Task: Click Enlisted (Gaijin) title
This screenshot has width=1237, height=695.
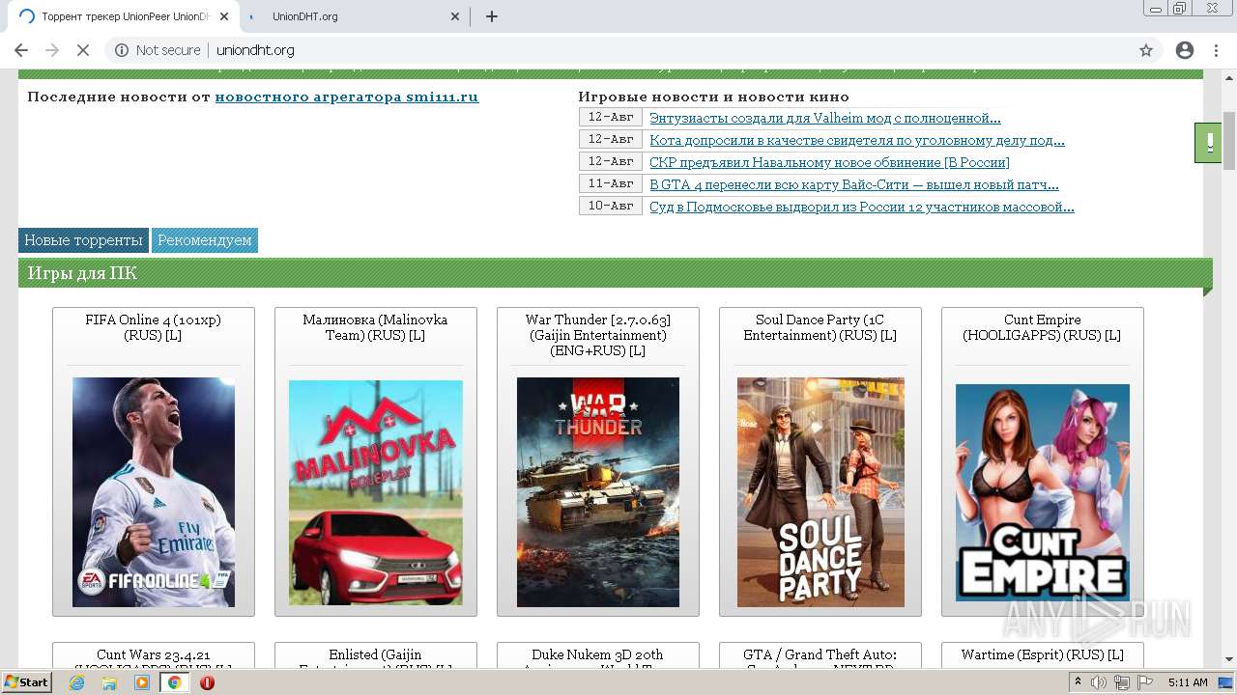Action: 376,660
